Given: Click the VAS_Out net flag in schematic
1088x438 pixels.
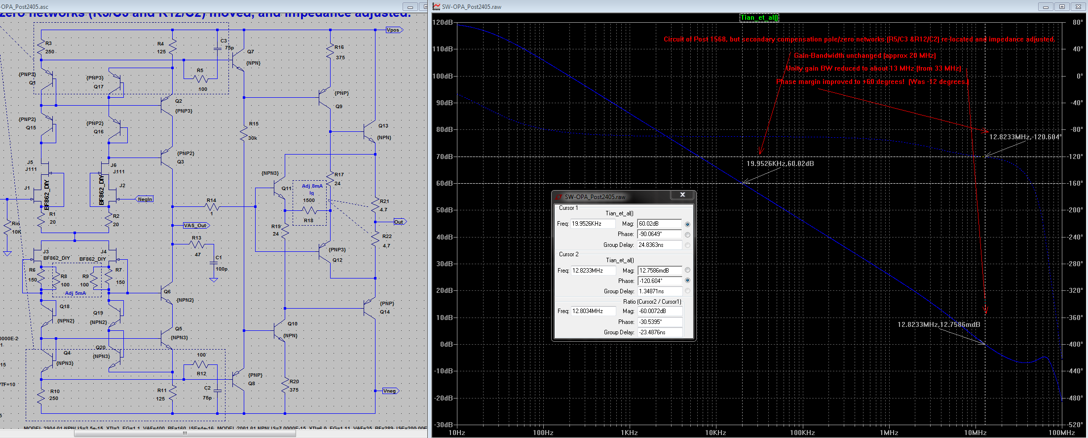Looking at the screenshot, I should tap(196, 226).
